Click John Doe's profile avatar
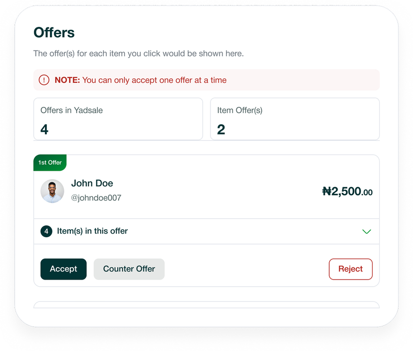 coord(52,191)
